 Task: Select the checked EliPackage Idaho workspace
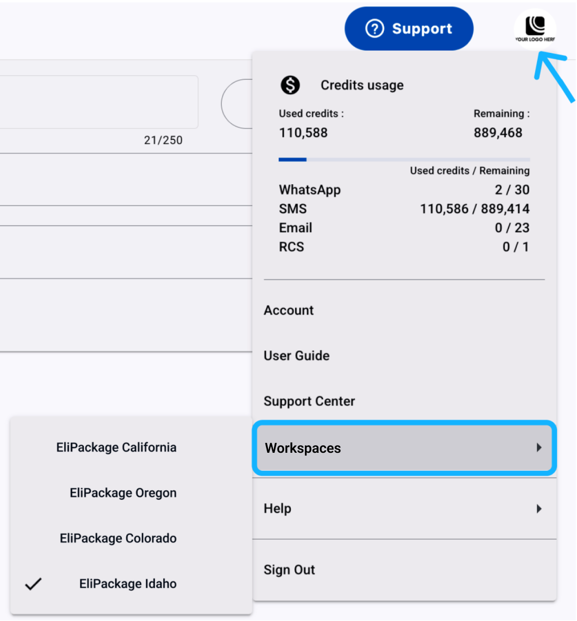point(131,584)
